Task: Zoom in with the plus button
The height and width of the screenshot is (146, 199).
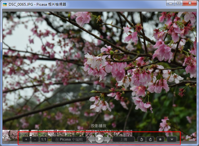Action: coord(26,139)
